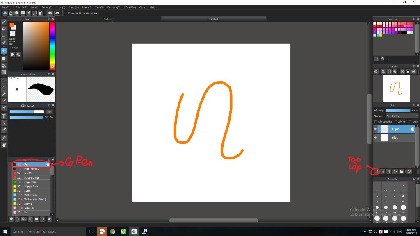Image resolution: width=420 pixels, height=236 pixels.
Task: Select the rectangular Select tool
Action: pos(4,81)
